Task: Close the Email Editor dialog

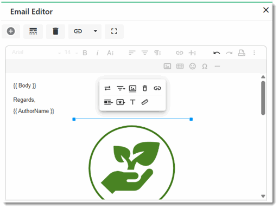Action: click(266, 10)
